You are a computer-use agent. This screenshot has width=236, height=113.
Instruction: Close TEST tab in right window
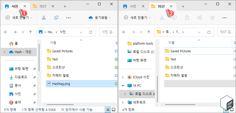coord(171,6)
